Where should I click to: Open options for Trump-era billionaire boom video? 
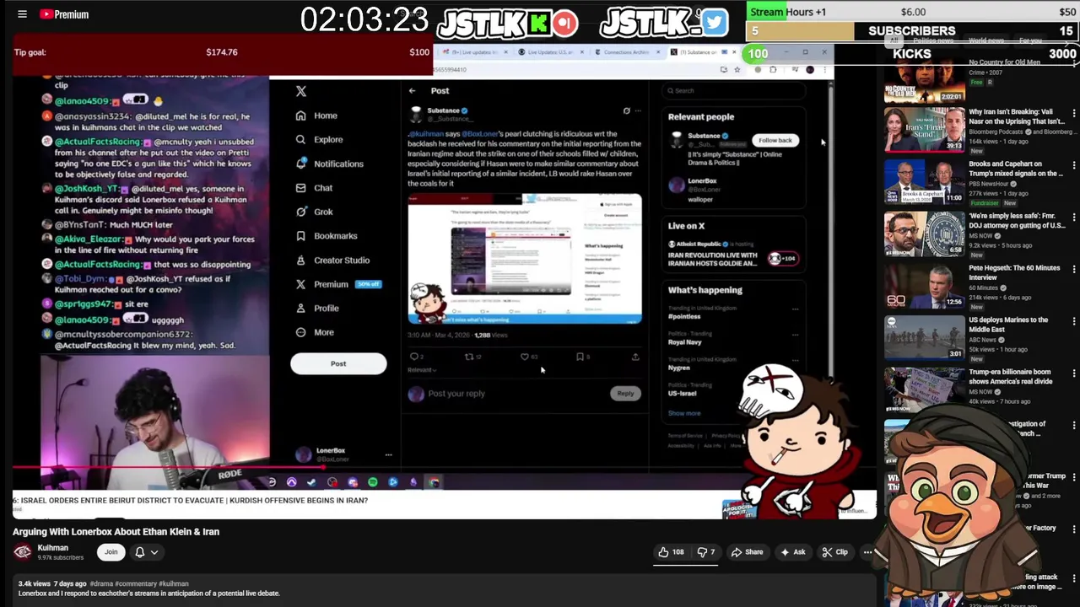click(1074, 373)
